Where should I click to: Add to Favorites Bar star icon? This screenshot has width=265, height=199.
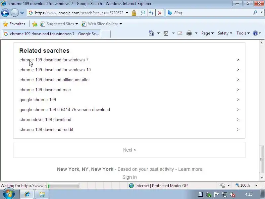pos(35,24)
